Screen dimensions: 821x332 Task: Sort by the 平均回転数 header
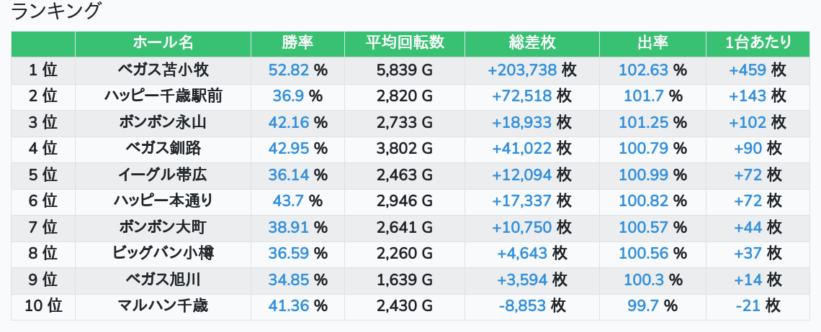click(405, 44)
